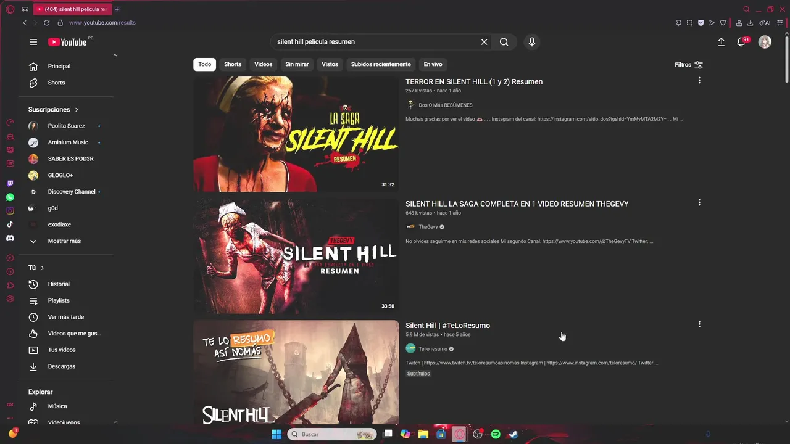The image size is (790, 444).
Task: Add page to bookmarks heart icon
Action: [x=723, y=23]
